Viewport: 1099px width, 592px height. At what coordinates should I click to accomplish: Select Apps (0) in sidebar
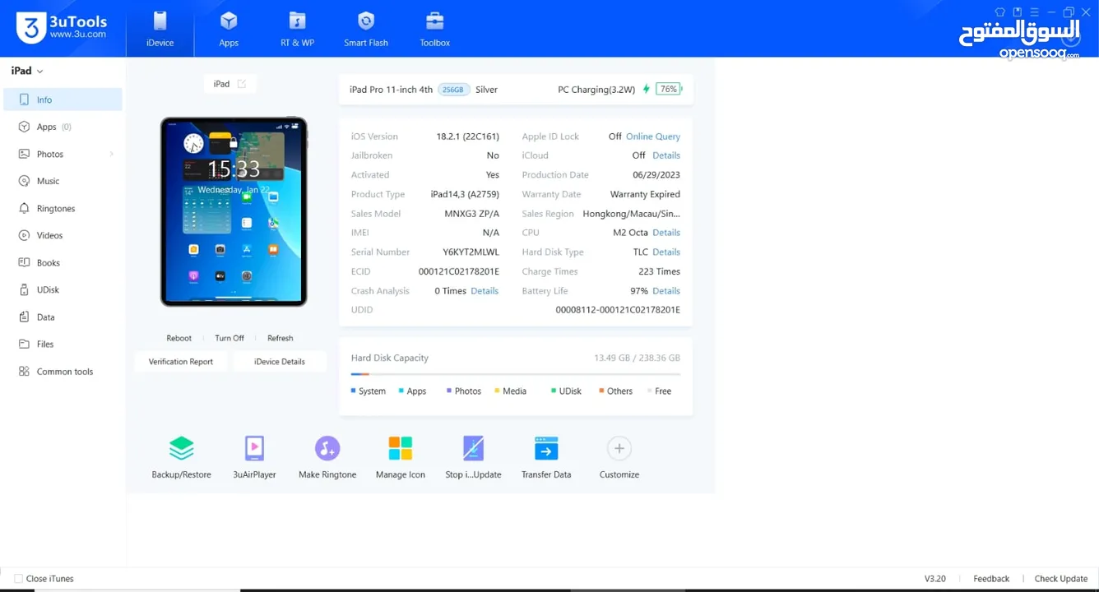(63, 127)
